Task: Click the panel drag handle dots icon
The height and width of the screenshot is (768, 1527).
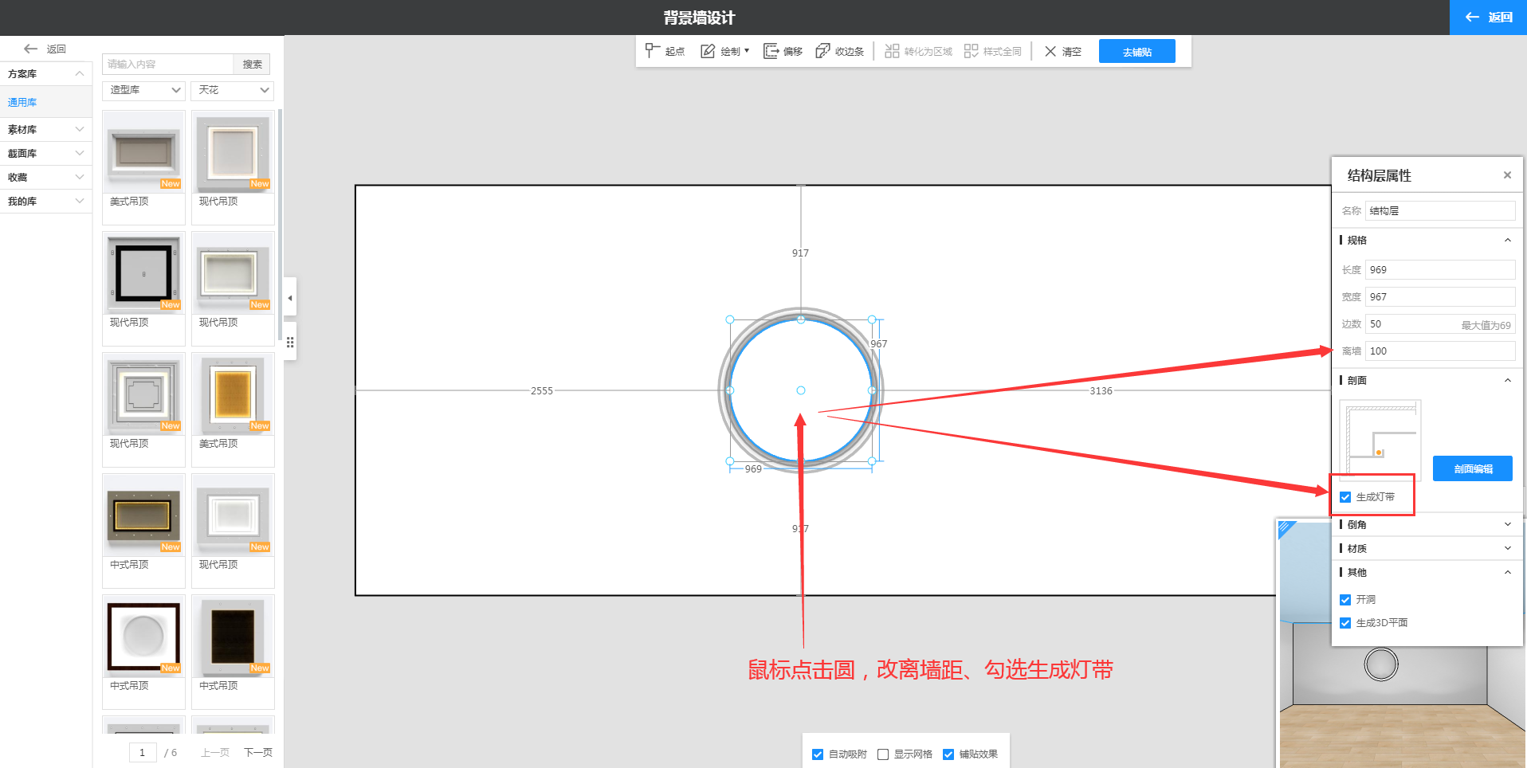Action: [x=290, y=342]
